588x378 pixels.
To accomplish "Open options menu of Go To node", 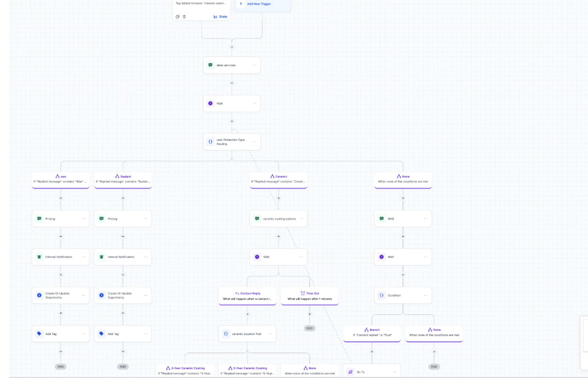I will [394, 372].
